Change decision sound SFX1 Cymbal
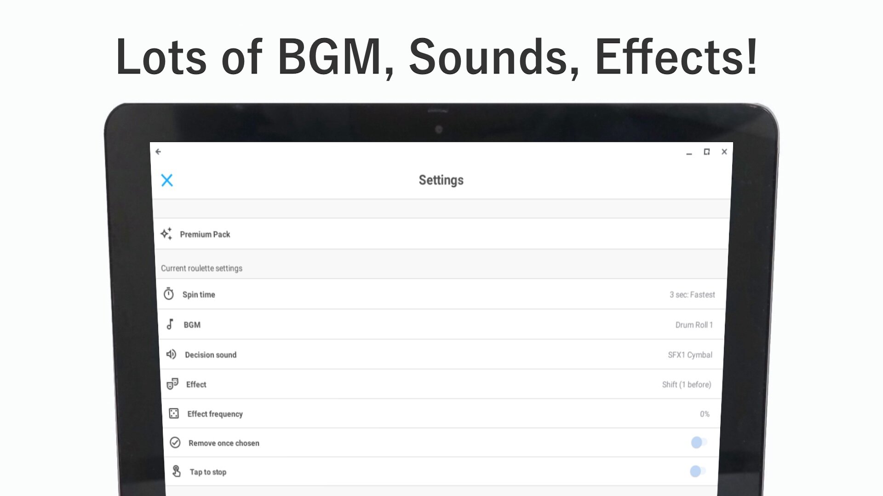Screen dimensions: 883x496 690,355
